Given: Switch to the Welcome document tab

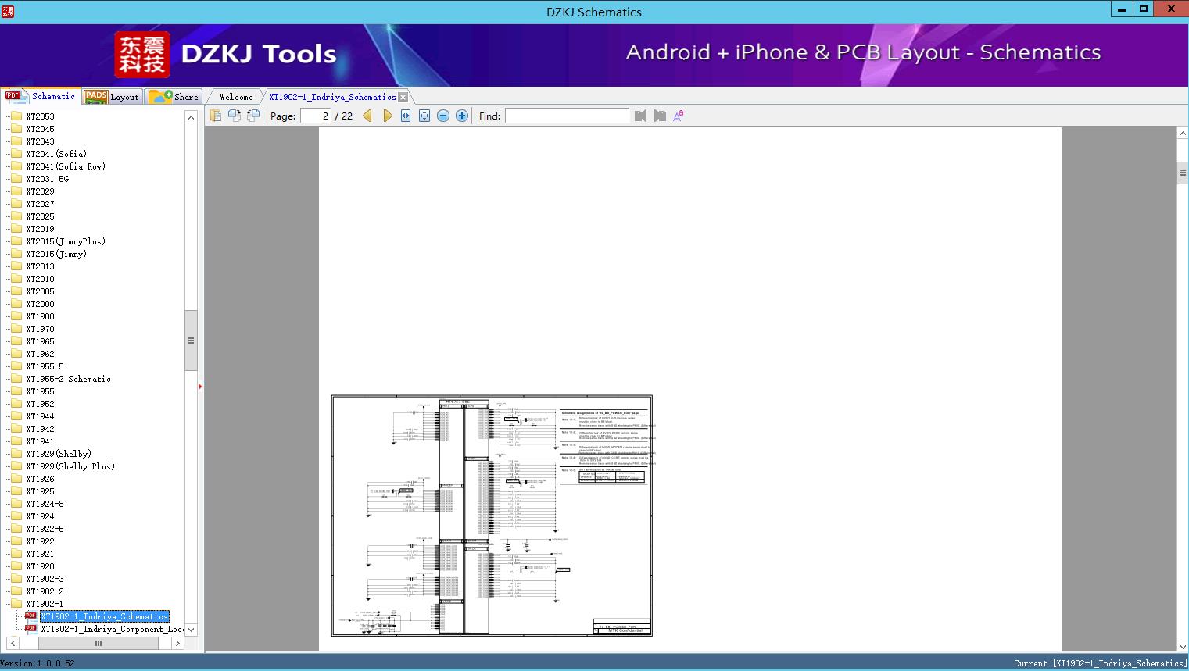Looking at the screenshot, I should tap(236, 97).
